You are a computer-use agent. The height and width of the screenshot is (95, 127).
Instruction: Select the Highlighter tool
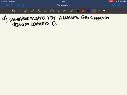[x=33, y=11]
